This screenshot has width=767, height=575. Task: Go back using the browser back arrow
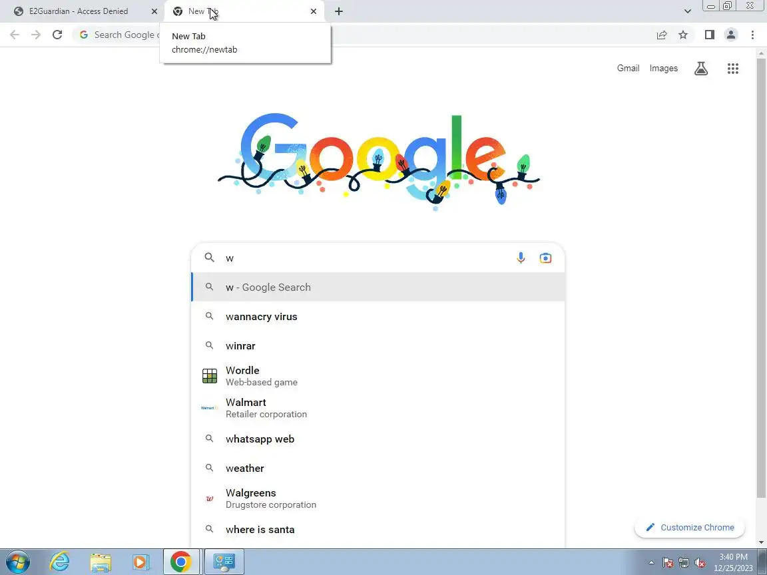(x=15, y=35)
